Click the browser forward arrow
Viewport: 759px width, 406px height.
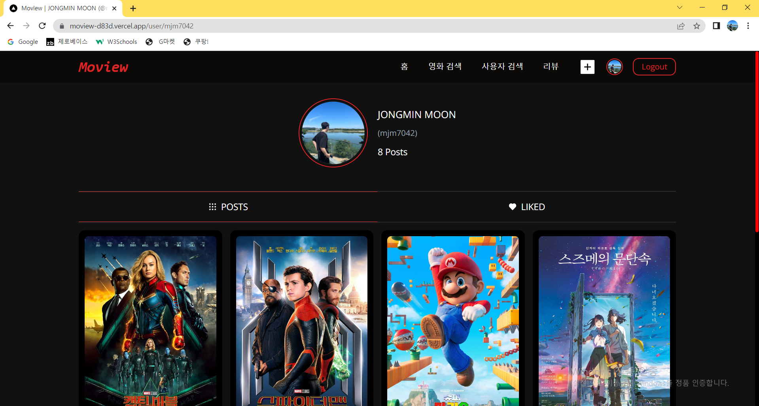pos(26,26)
